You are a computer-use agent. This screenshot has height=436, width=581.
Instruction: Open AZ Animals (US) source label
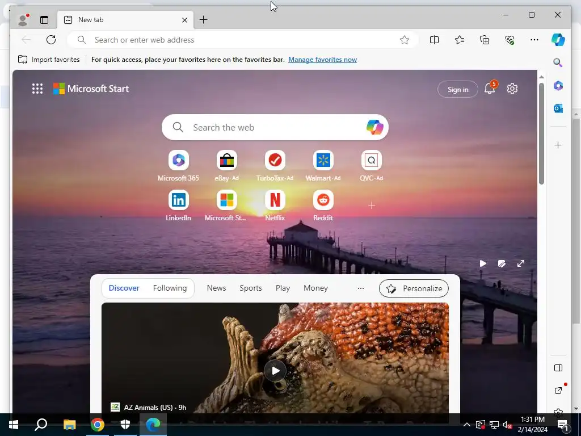(x=149, y=407)
